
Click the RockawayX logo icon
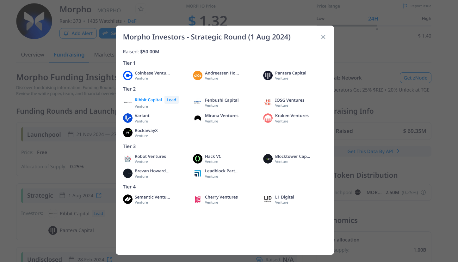point(128,133)
